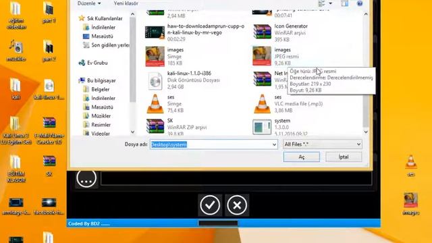
Task: Select the ses Simge VLC icon file
Action: coord(165,103)
